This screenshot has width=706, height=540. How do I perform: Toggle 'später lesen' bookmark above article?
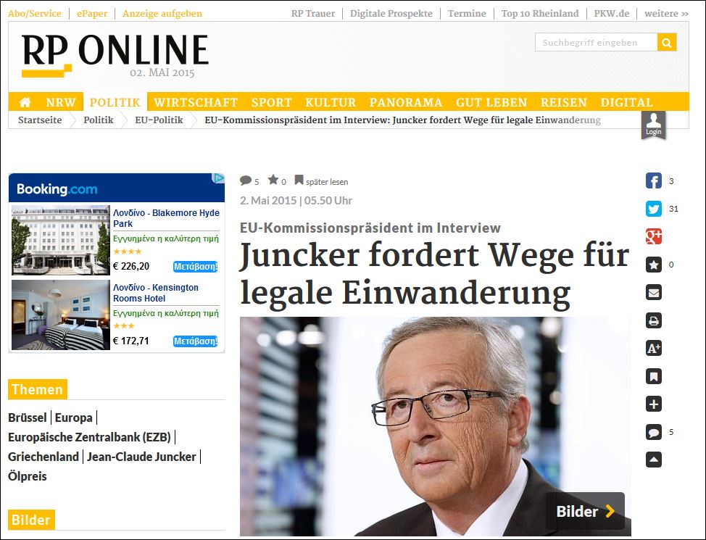322,181
